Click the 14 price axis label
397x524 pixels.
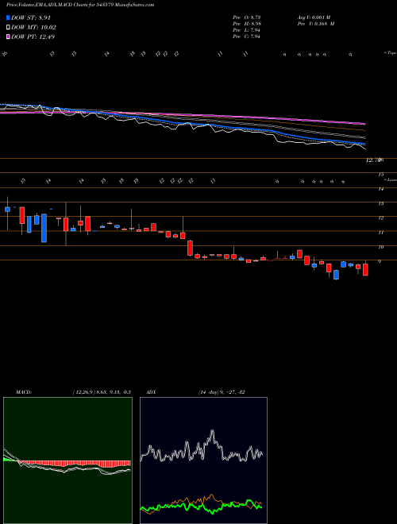pyautogui.click(x=380, y=189)
